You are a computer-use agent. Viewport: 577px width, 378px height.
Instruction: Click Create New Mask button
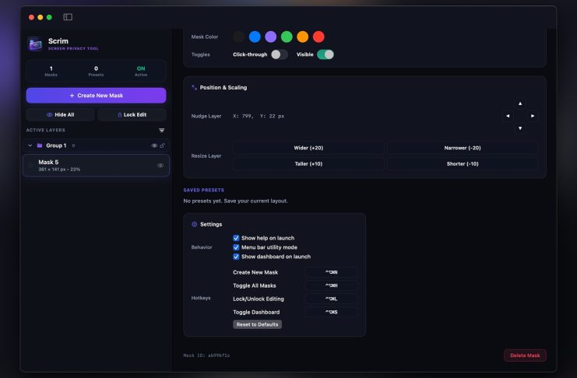click(x=96, y=96)
